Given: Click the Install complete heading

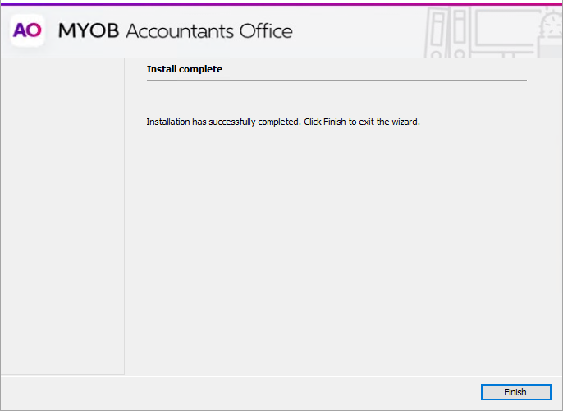Looking at the screenshot, I should tap(185, 69).
